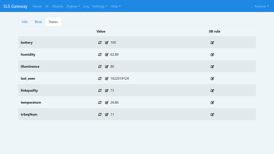Viewport: 274px width, 154px height.
Task: Edit the temperature value
Action: click(x=107, y=102)
